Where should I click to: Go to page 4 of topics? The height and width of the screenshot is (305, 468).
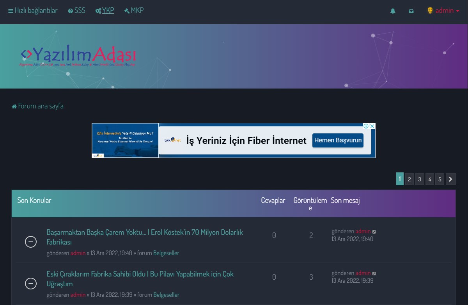[429, 179]
